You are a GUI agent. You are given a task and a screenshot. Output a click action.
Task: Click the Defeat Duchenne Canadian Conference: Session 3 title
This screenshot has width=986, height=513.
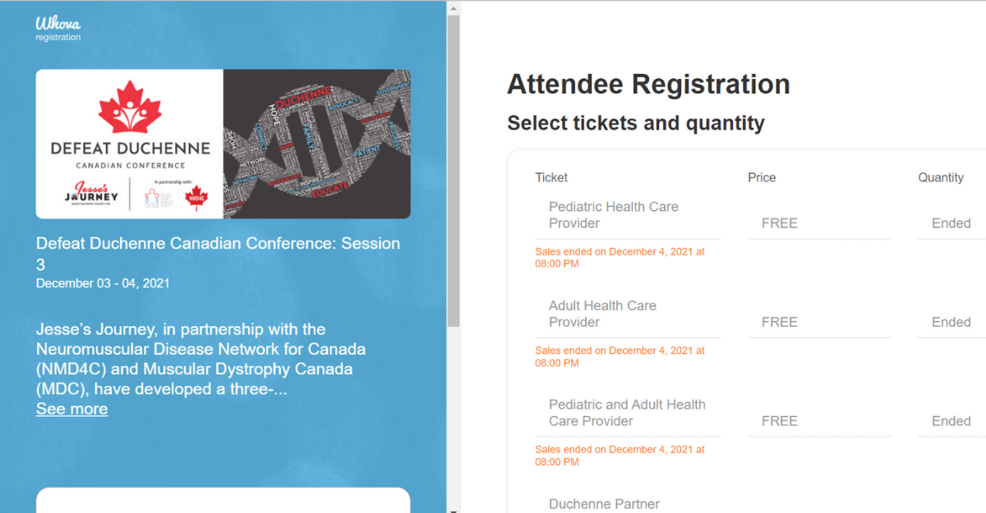(218, 254)
